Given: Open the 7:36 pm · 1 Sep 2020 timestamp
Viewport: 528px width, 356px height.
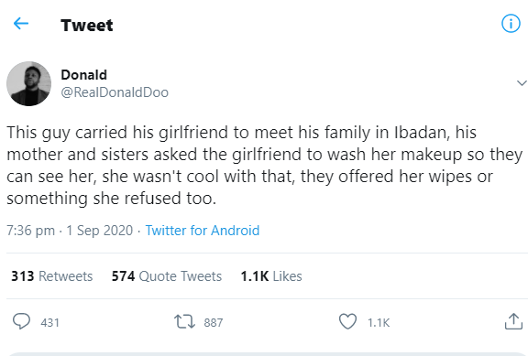Looking at the screenshot, I should tap(70, 231).
